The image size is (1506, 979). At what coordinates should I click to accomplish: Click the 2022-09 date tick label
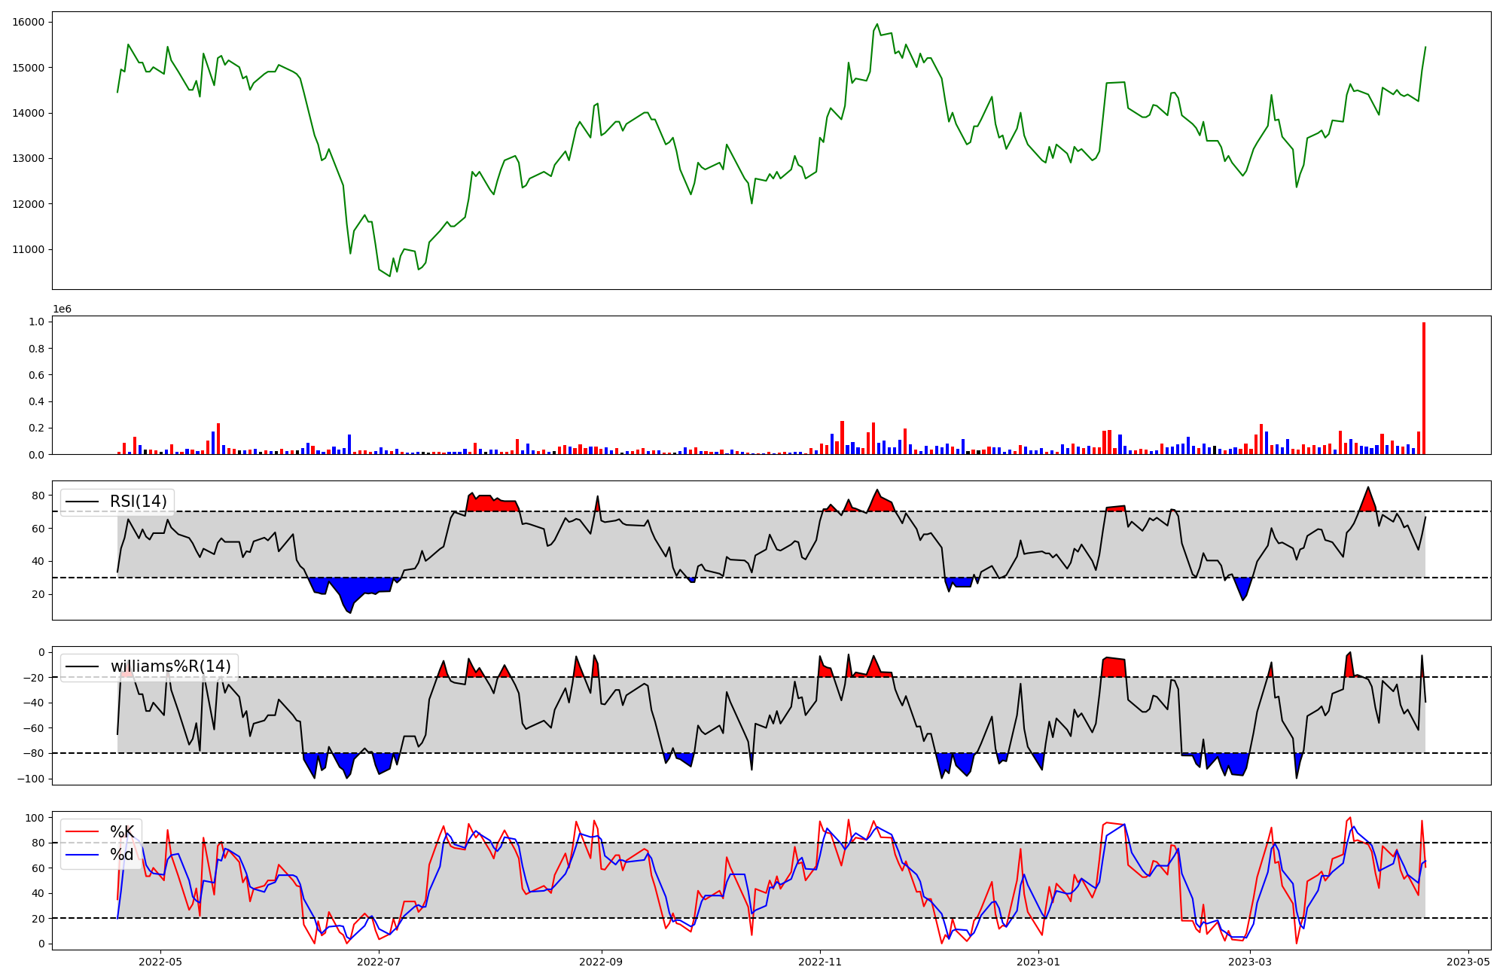tap(601, 962)
